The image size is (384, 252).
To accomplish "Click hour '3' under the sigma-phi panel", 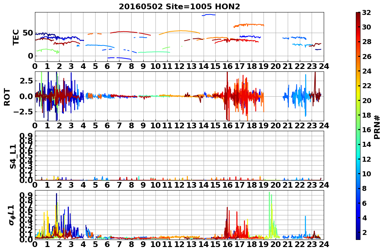I will pos(71,244).
